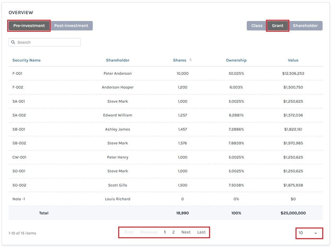Viewport: 332px width, 247px height.
Task: Click the 7.2886% ownership value
Action: point(236,129)
